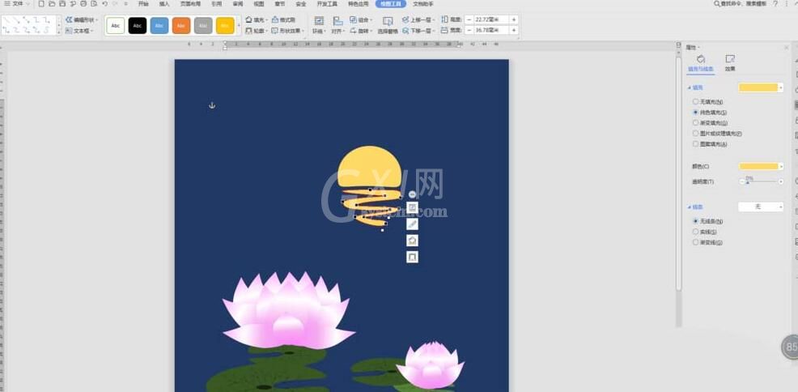Click the 格式刷 (Format Painter) icon
This screenshot has height=392, width=798.
275,20
